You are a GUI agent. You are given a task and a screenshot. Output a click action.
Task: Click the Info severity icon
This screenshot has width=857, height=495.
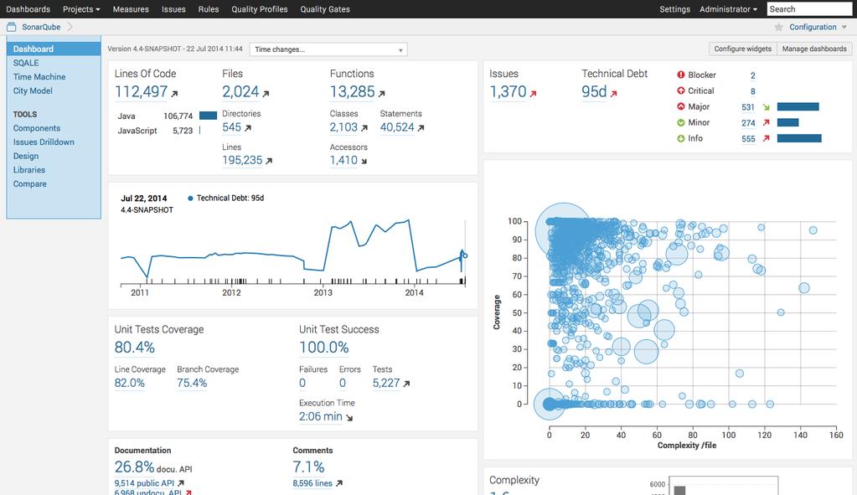[x=680, y=138]
